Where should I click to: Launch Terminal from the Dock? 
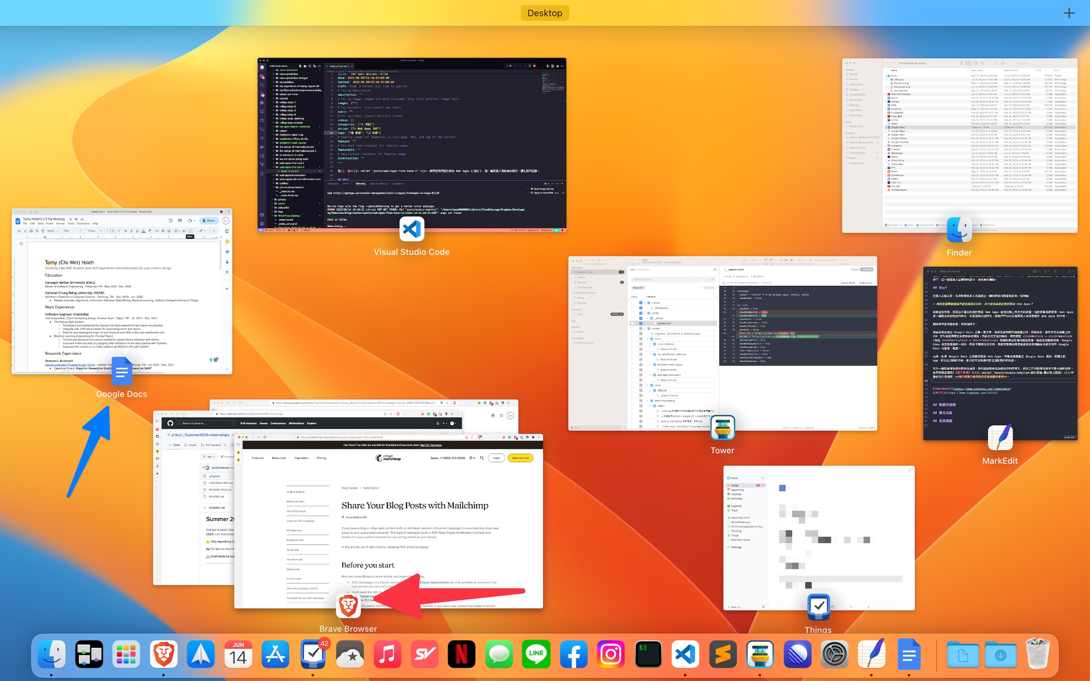coord(648,654)
